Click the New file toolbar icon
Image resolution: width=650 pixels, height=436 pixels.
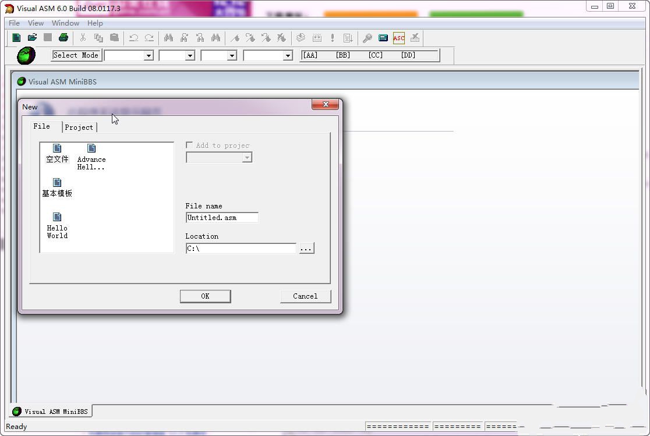[16, 38]
